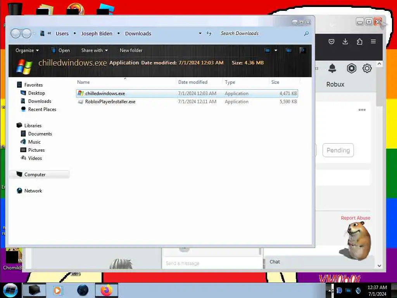The image size is (397, 298).
Task: Click the volume icon in system tray
Action: 358,290
